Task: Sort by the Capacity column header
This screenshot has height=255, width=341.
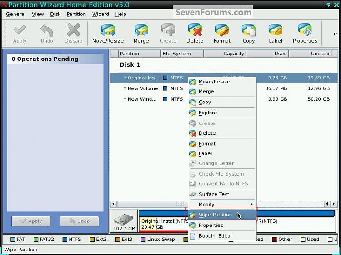Action: coord(225,54)
